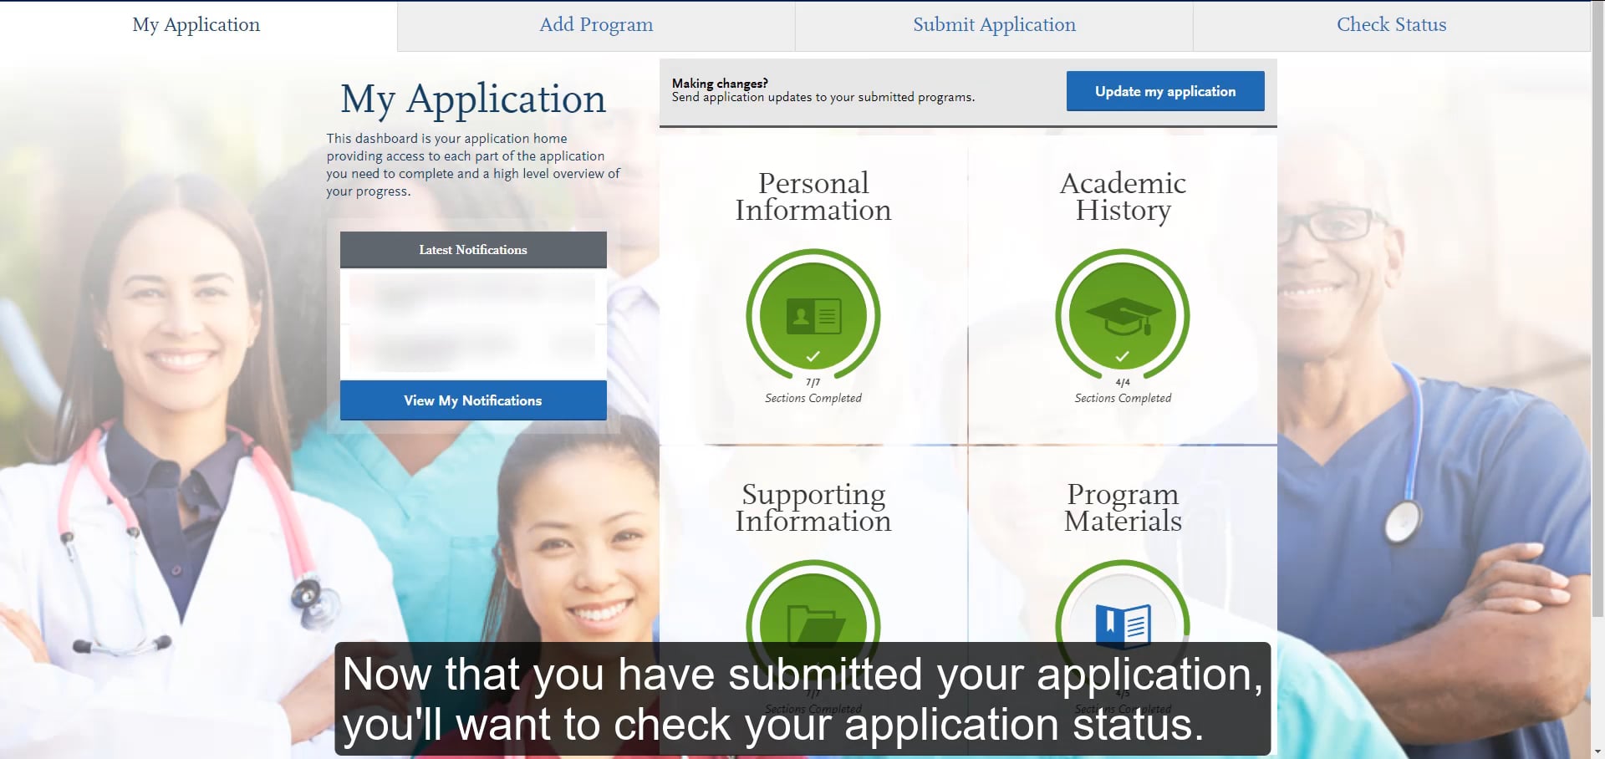This screenshot has height=759, width=1605.
Task: Select the Submit Application tab
Action: pos(994,24)
